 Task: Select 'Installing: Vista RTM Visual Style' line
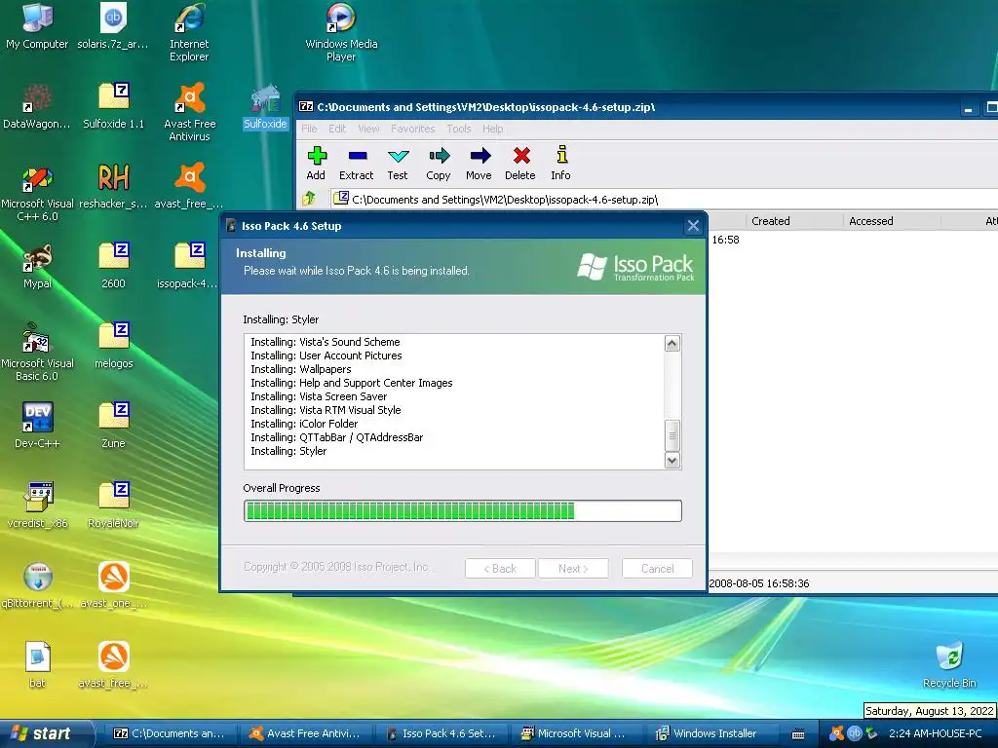point(326,410)
